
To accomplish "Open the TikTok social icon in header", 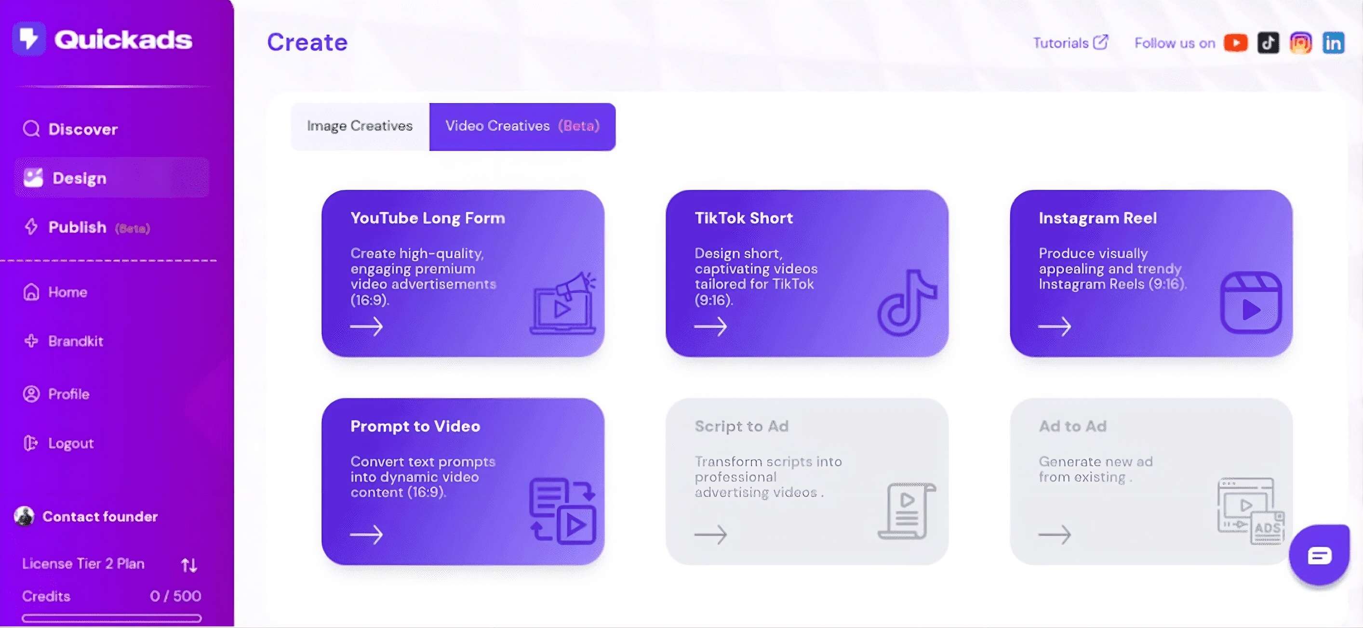I will tap(1268, 43).
